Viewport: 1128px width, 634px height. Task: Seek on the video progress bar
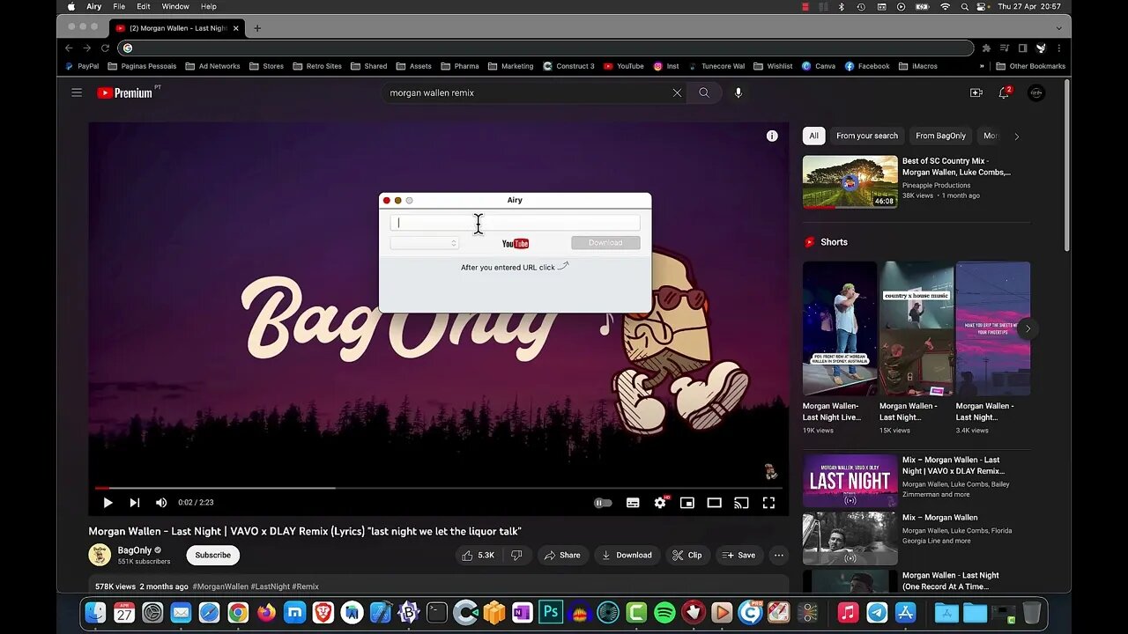tap(436, 487)
